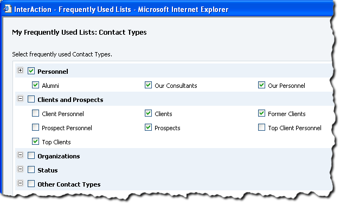Uncheck the Prospects checkbox
This screenshot has height=205, width=340.
pyautogui.click(x=148, y=127)
